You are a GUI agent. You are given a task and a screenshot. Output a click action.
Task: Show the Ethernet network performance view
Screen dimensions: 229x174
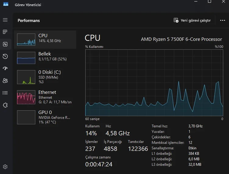pyautogui.click(x=45, y=96)
